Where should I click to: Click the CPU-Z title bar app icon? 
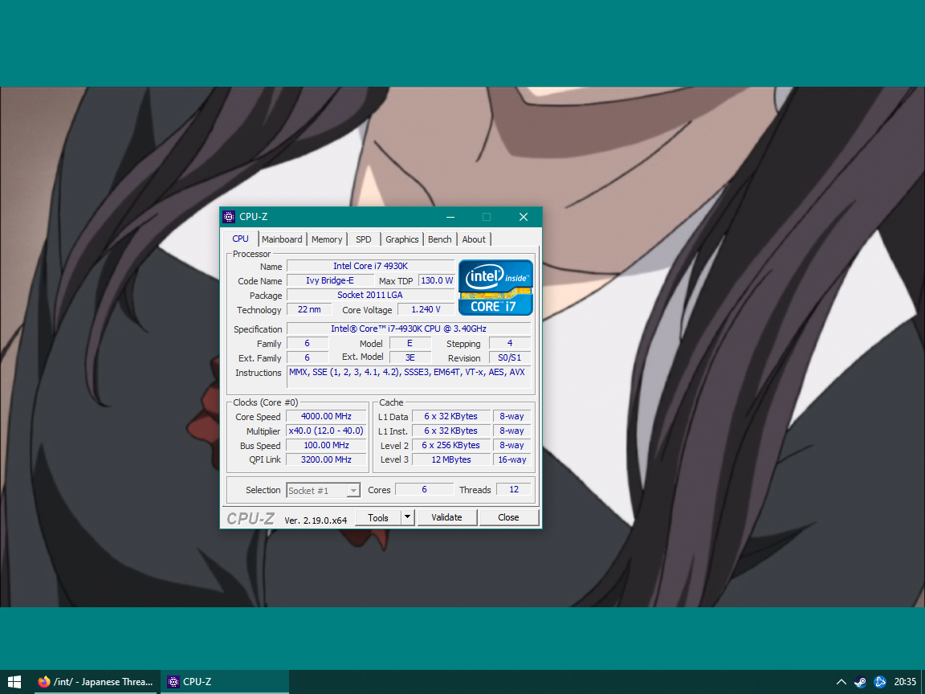pyautogui.click(x=229, y=217)
